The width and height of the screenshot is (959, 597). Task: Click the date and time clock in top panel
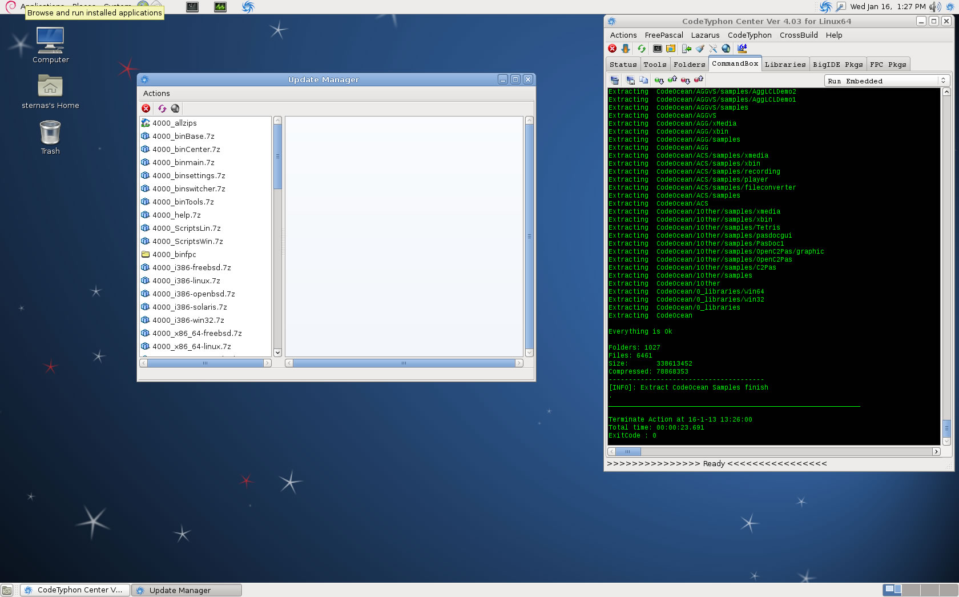coord(888,7)
